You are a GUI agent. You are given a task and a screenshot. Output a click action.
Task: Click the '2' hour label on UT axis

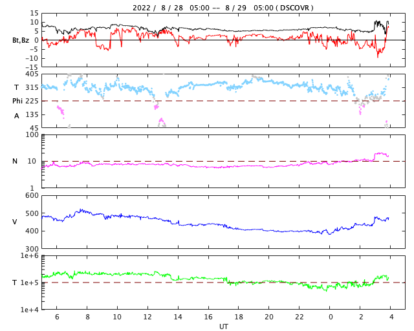361,317
